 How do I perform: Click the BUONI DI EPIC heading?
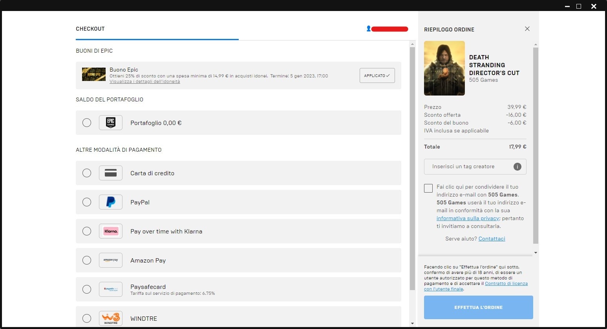(x=94, y=51)
